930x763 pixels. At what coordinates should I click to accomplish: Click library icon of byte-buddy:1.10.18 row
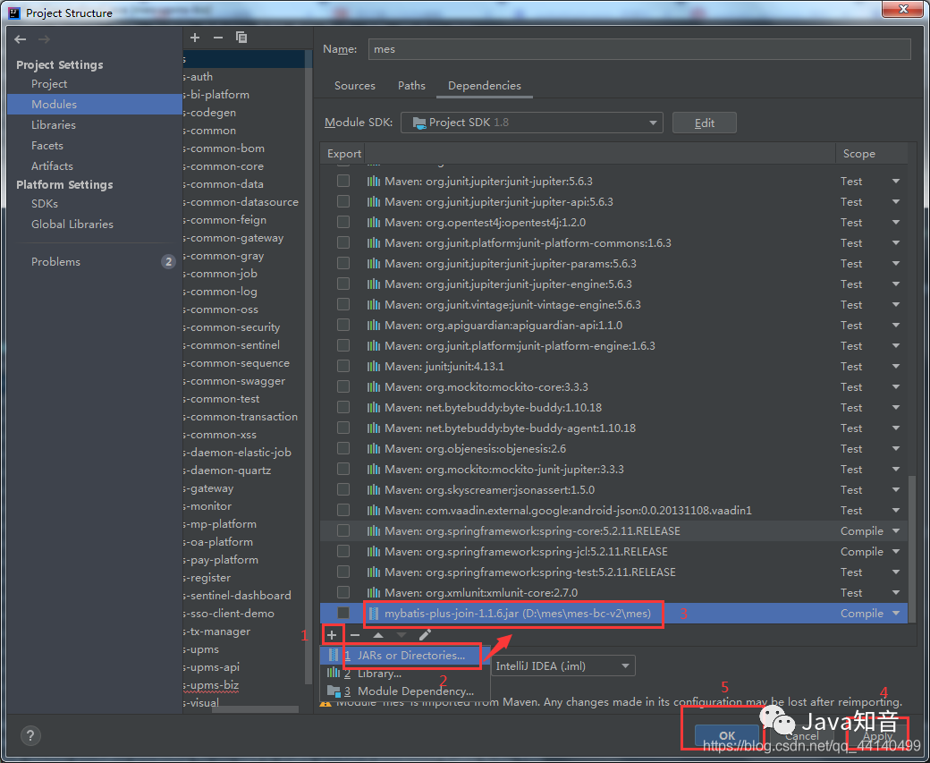373,408
